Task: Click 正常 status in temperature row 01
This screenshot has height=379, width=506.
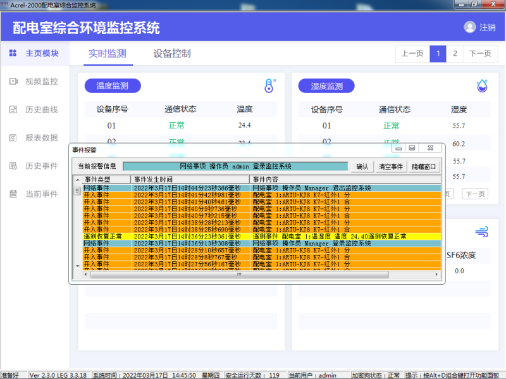Action: [x=176, y=125]
